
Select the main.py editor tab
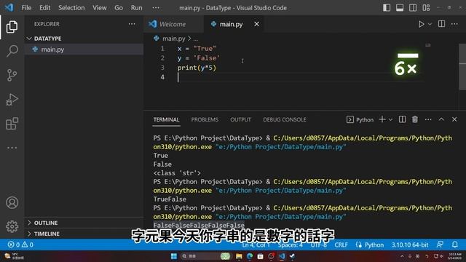(x=231, y=24)
